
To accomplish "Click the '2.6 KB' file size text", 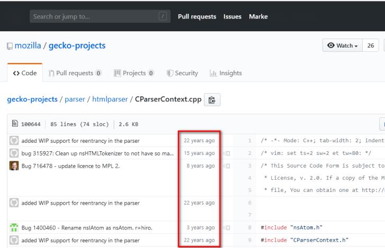I will pyautogui.click(x=128, y=124).
